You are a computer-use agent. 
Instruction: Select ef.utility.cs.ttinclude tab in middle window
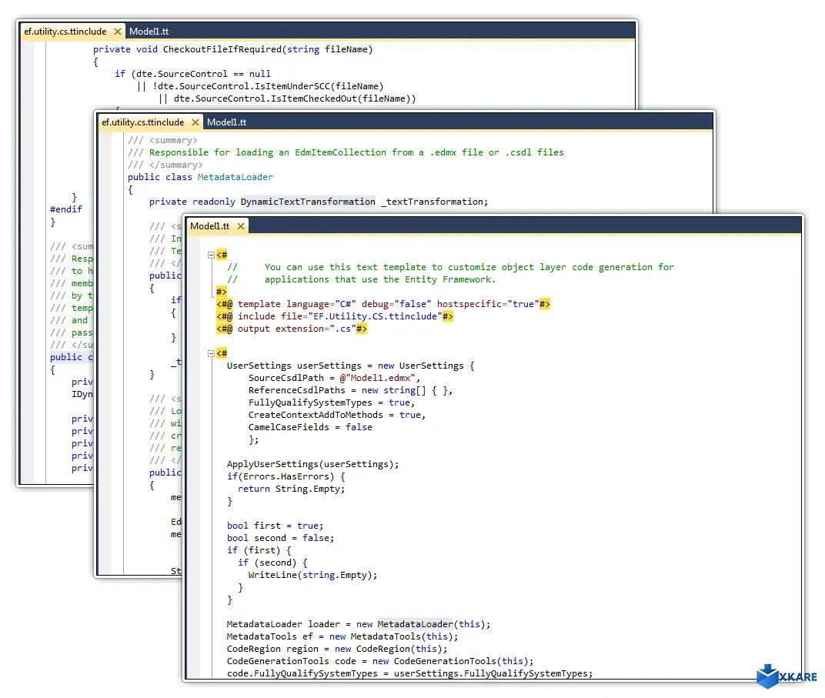point(143,122)
